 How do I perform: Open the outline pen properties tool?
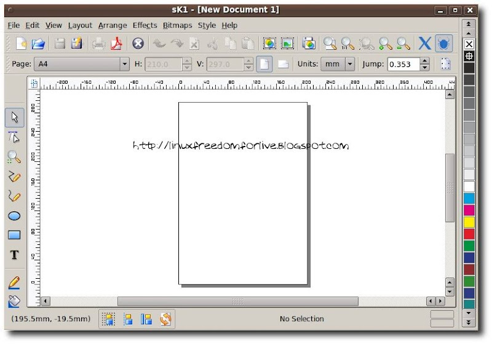tap(14, 282)
